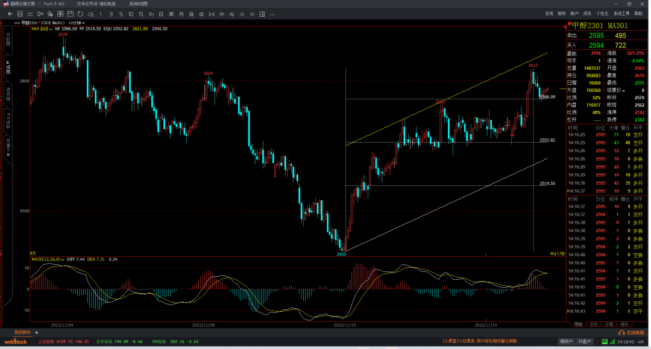
Task: Select the 15-minute period button
Action: point(140,14)
